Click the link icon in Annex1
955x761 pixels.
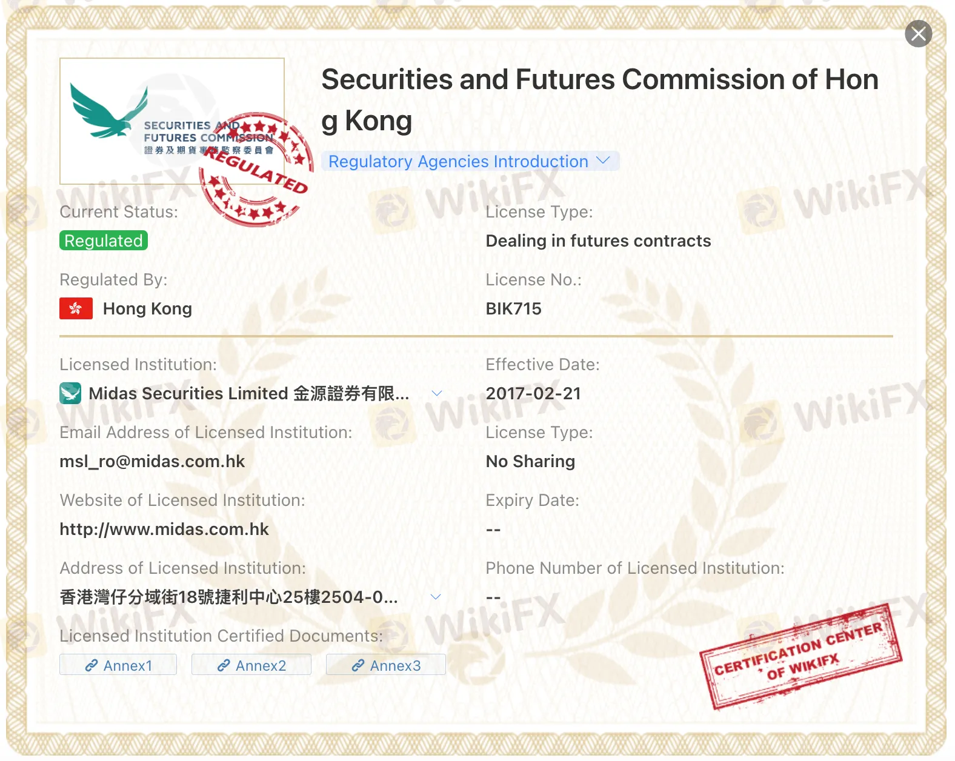[x=92, y=665]
